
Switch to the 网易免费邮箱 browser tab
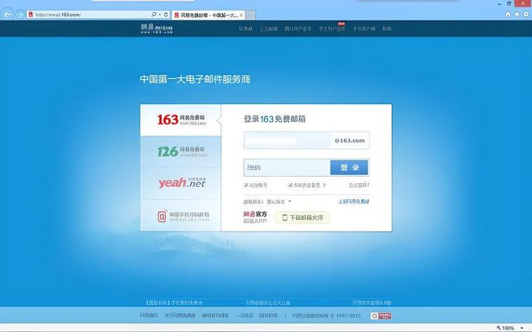(x=209, y=15)
